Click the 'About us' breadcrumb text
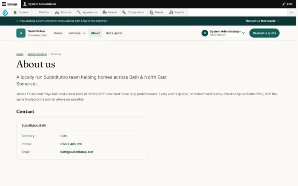 coord(56,54)
